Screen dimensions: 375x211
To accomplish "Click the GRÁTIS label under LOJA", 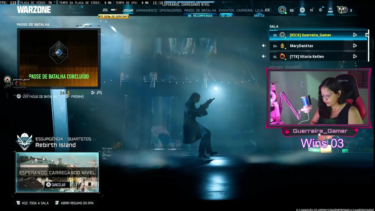I will (x=259, y=16).
